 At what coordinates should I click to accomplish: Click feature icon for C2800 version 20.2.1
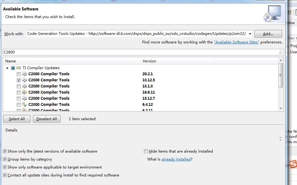click(x=25, y=74)
